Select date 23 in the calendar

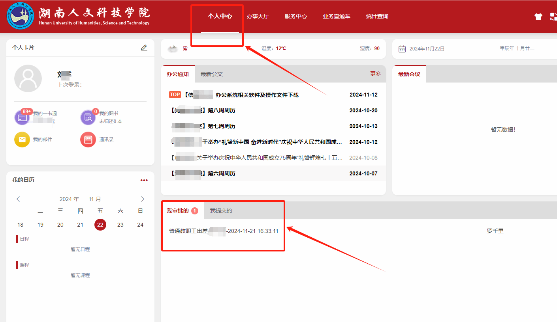(120, 225)
